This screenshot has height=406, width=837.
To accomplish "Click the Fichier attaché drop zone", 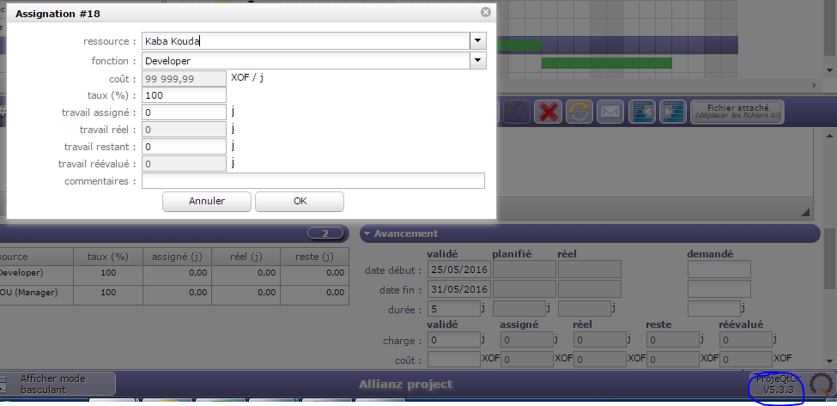I will (737, 112).
